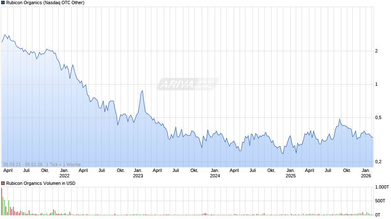Click the price axis label '0,2'
Viewport: 391px width, 219px height.
378,162
